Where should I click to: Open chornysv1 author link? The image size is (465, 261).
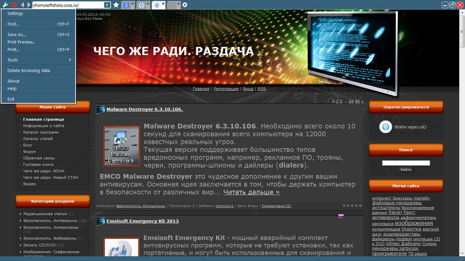224,206
